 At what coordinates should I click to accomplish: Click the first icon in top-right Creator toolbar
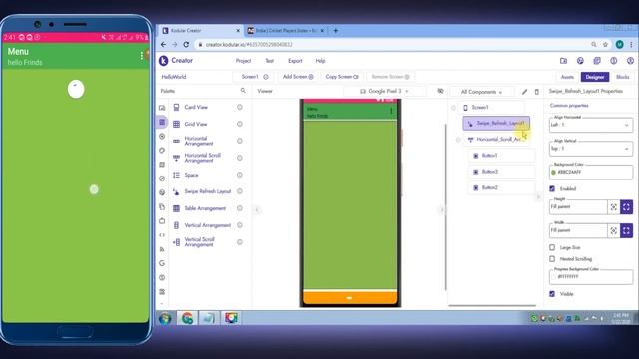tap(563, 61)
